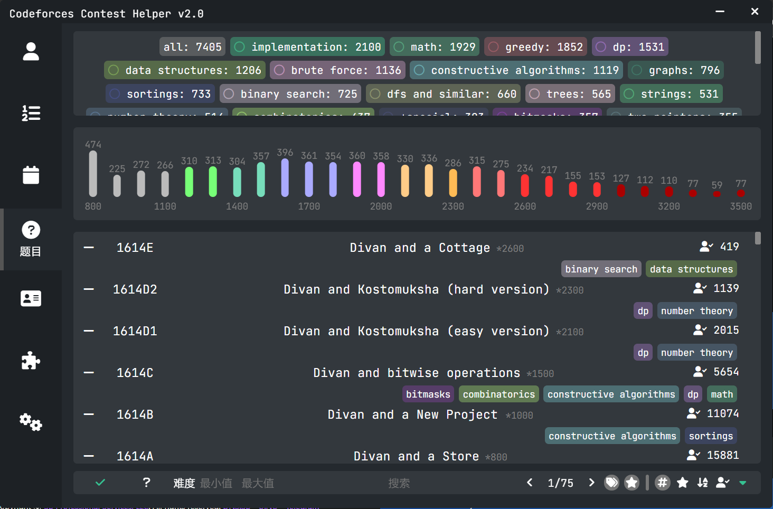The image size is (773, 509).
Task: Open the calendar sidebar icon
Action: click(31, 175)
